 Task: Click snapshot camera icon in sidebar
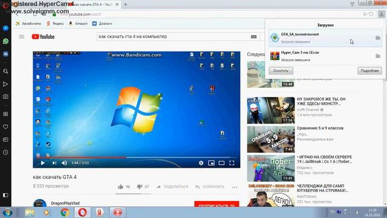[5, 97]
